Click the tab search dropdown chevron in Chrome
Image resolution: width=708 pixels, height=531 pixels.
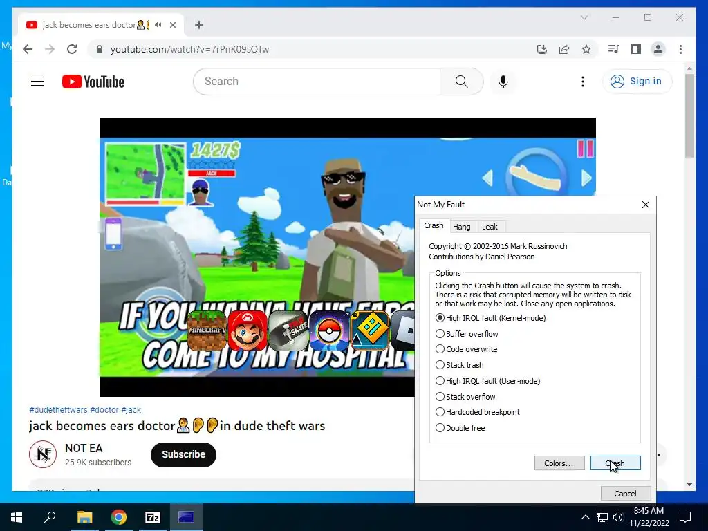click(584, 17)
